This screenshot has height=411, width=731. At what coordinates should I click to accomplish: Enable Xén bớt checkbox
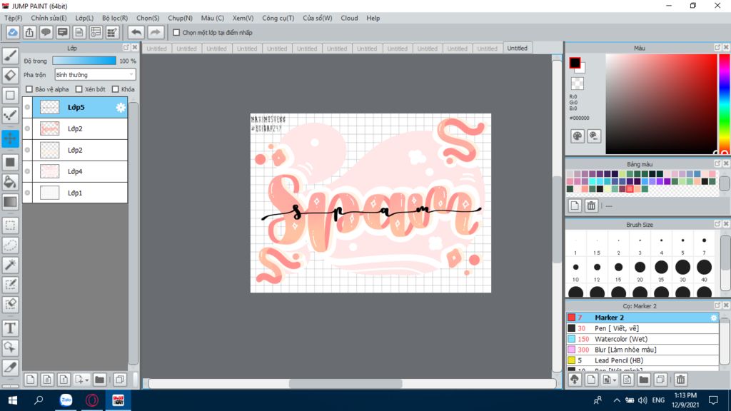pyautogui.click(x=79, y=89)
